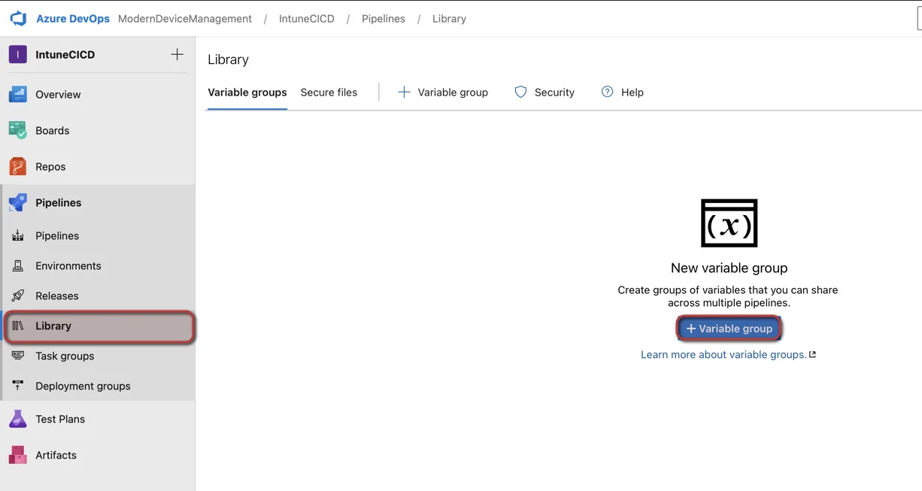This screenshot has height=491, width=922.
Task: Open the Repos section label
Action: pos(50,167)
